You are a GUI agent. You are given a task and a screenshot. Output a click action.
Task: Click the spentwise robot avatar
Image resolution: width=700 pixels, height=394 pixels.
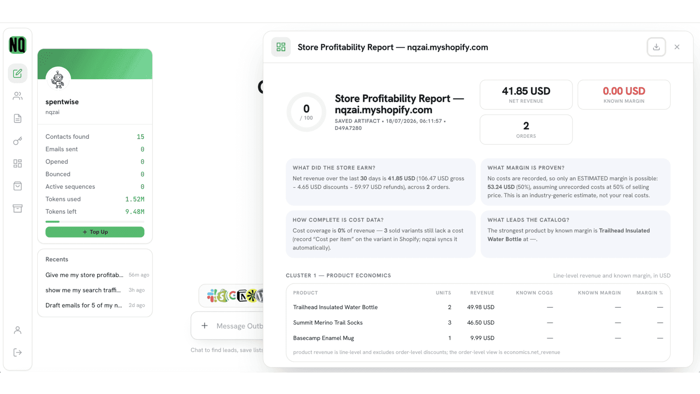click(x=58, y=79)
